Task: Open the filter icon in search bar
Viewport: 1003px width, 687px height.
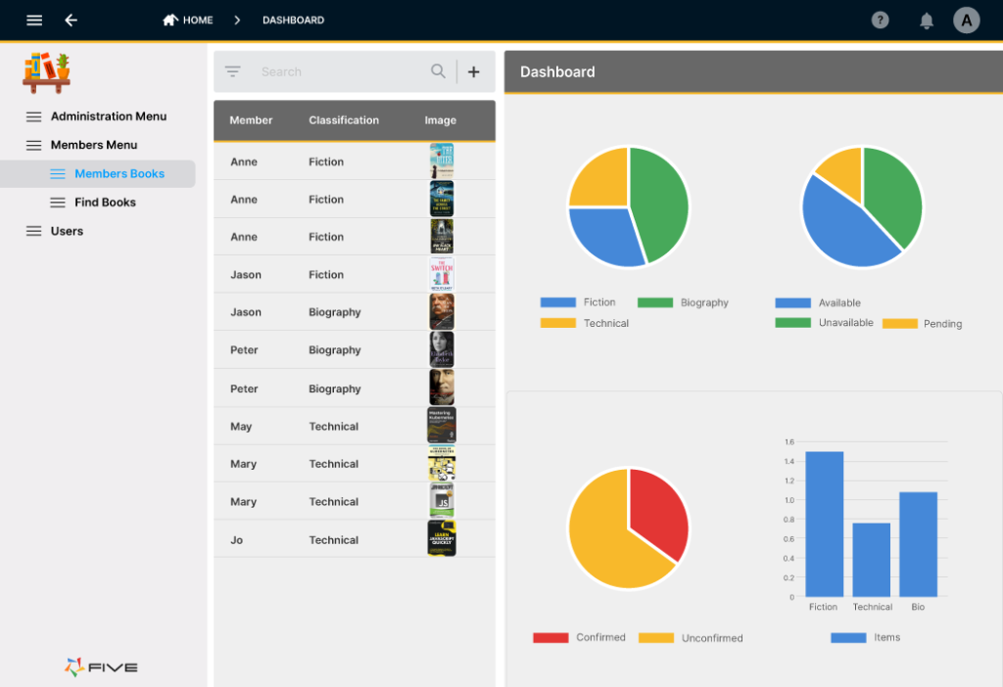Action: coord(233,71)
